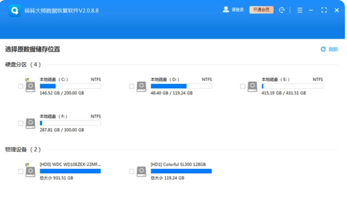347x205 pixels.
Task: Click the text 415.19 GB / 431.51 GB
Action: 284,93
